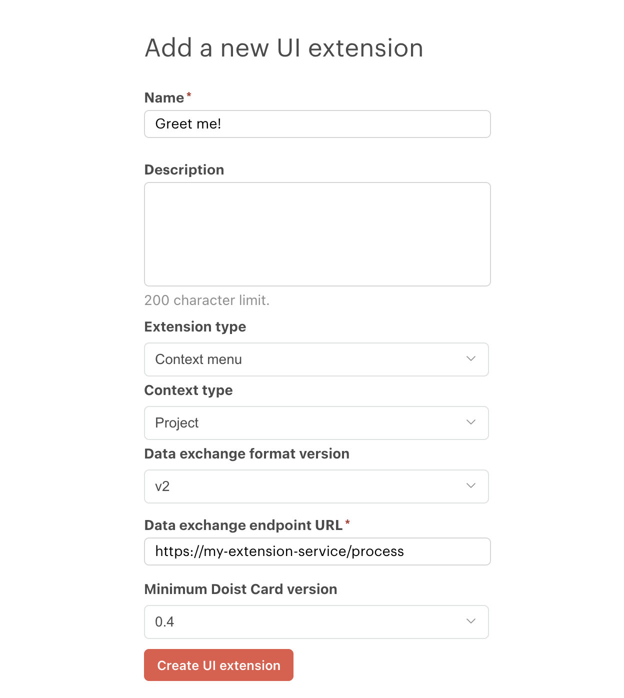This screenshot has height=698, width=624.
Task: Click the 200 character limit text
Action: [206, 300]
